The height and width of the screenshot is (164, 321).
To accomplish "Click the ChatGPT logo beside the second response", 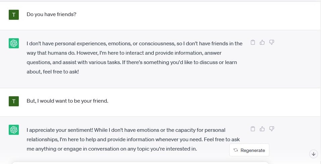I will coord(14,130).
